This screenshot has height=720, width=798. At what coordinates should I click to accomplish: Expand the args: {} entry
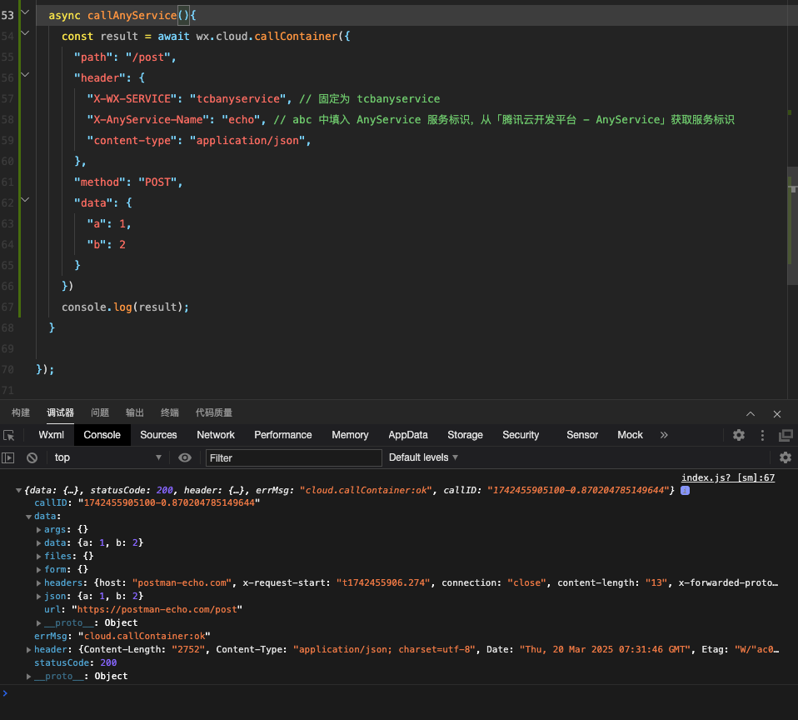point(38,530)
